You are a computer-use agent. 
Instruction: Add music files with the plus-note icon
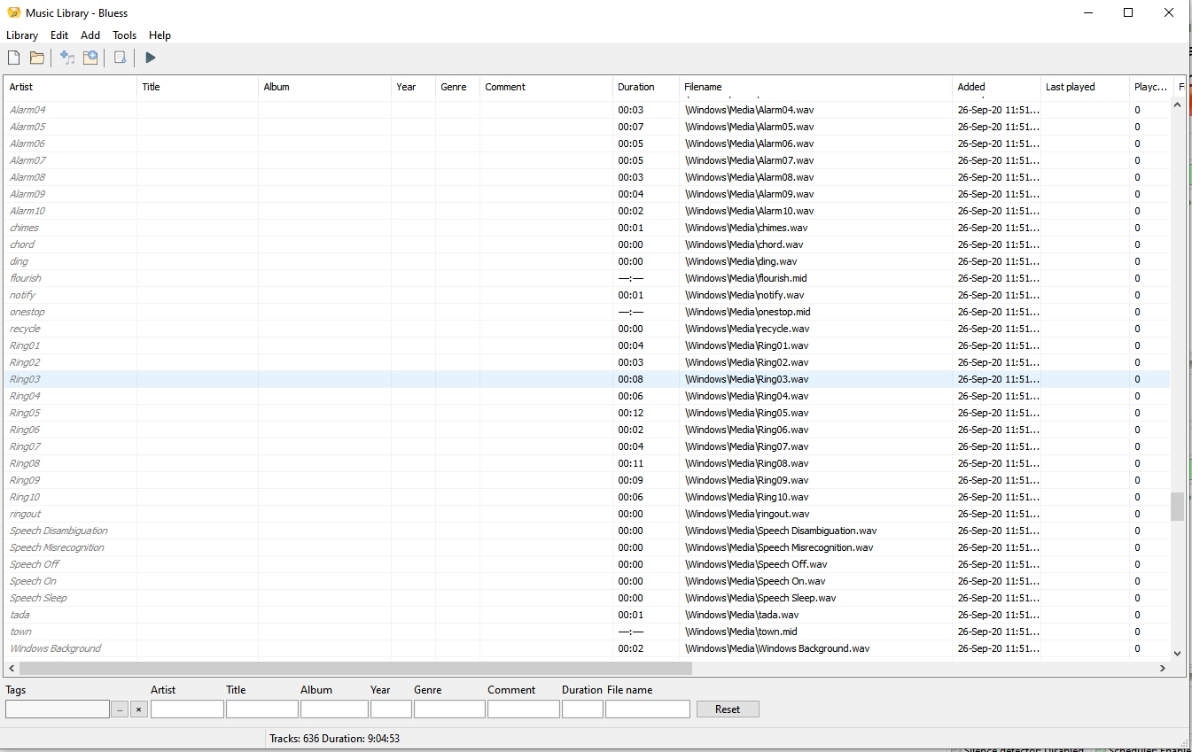pos(67,58)
